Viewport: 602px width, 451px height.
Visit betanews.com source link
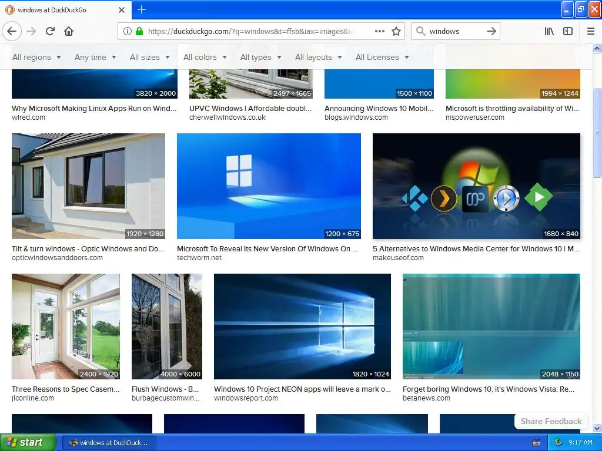tap(426, 398)
